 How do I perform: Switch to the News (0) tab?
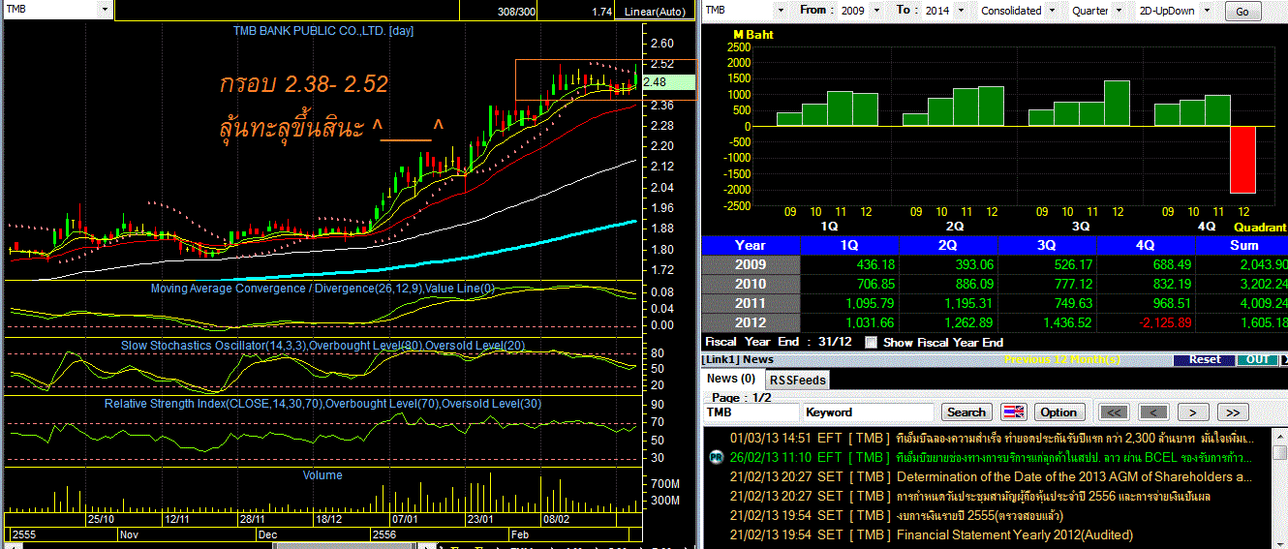pyautogui.click(x=732, y=379)
